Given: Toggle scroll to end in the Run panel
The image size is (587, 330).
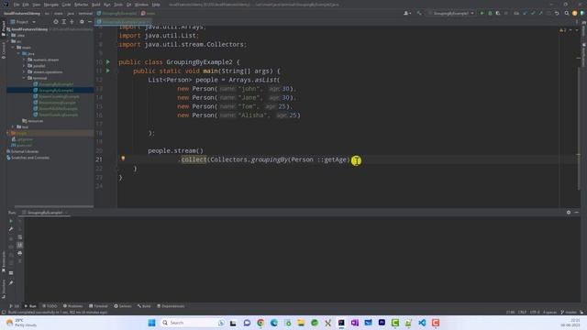Looking at the screenshot, I should pos(20,245).
